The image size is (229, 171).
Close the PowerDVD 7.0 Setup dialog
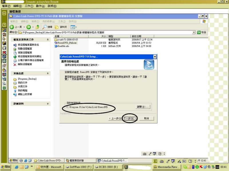click(155, 57)
